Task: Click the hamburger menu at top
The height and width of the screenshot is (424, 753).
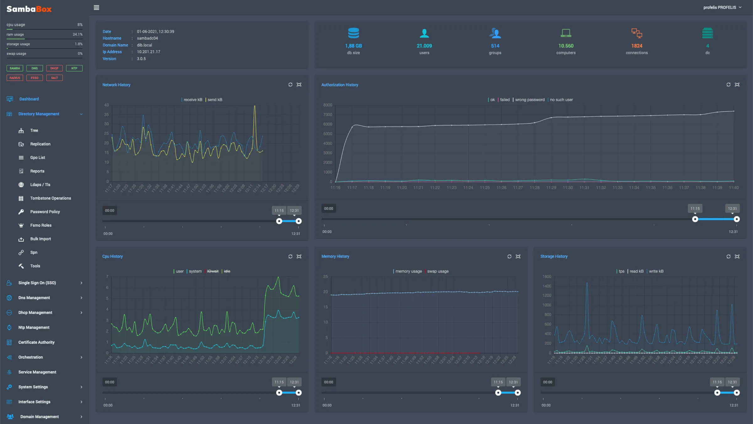Action: [96, 8]
